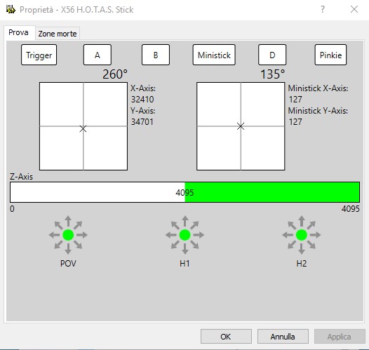The height and width of the screenshot is (350, 369).
Task: Click the H1 hat down arrow
Action: pyautogui.click(x=185, y=249)
